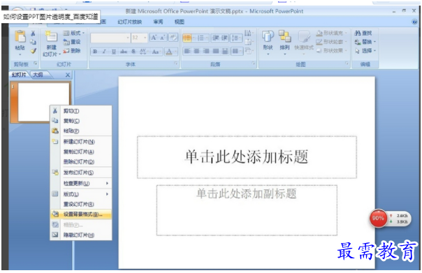
Task: Open the columns dropdown
Action: [x=237, y=51]
